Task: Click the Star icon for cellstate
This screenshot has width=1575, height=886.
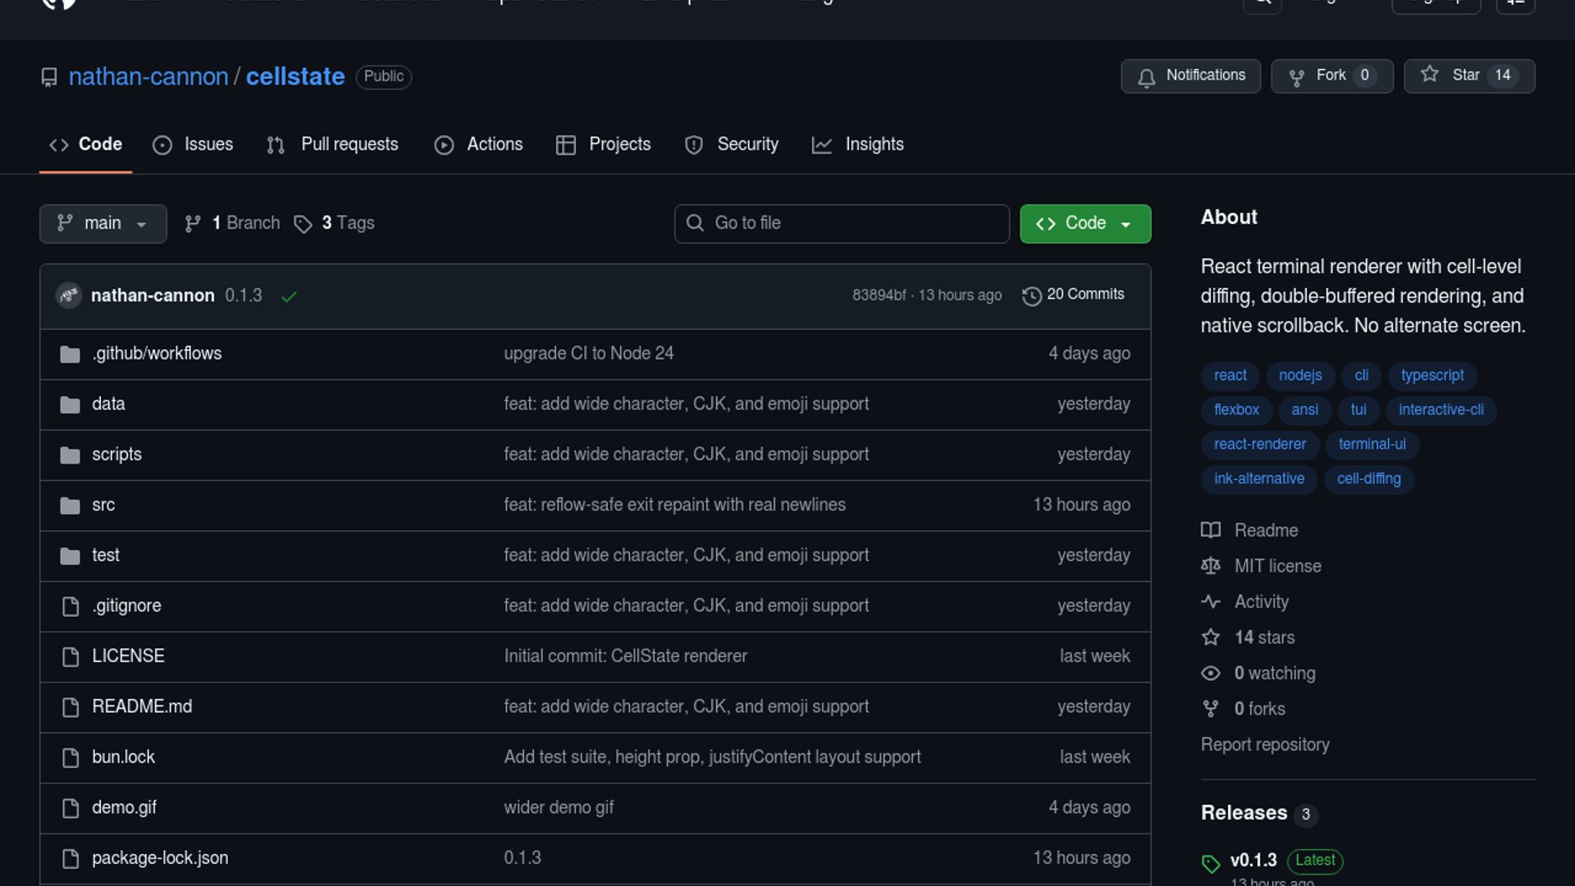Action: 1430,75
